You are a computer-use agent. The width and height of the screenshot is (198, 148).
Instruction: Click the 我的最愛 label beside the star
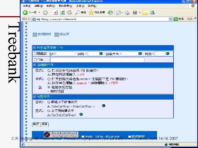100,12
